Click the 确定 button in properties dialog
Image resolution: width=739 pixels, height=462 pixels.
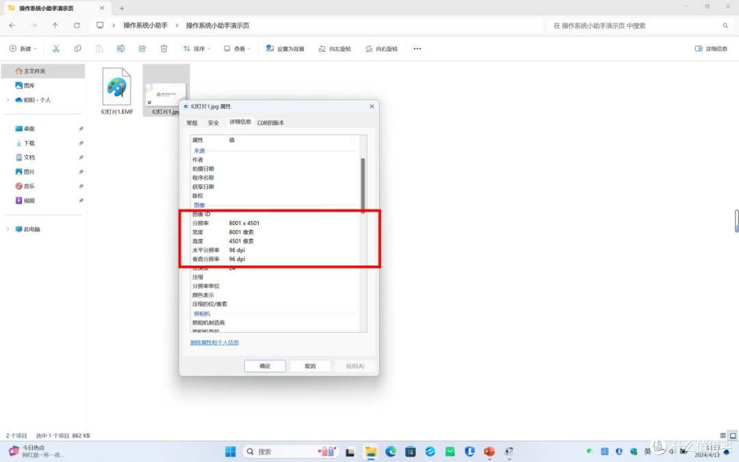[265, 366]
